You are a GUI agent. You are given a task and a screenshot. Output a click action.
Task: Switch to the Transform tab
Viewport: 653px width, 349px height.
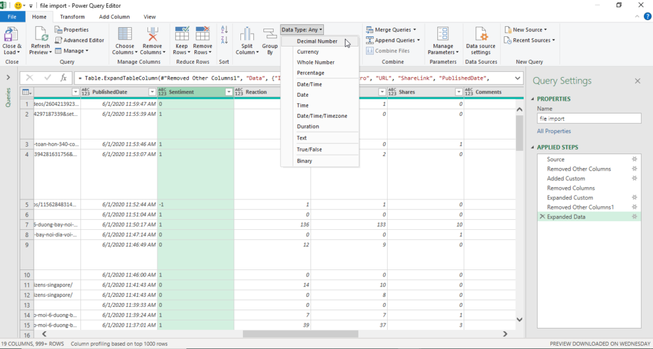(x=72, y=17)
